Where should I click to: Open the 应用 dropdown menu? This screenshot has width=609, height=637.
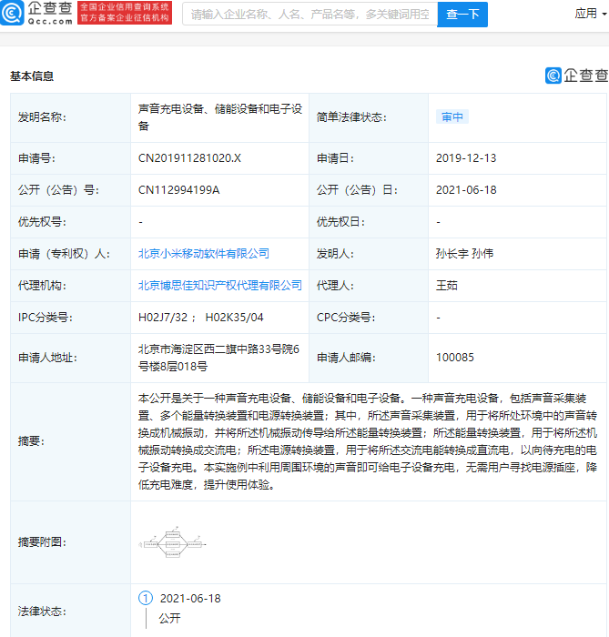click(591, 14)
